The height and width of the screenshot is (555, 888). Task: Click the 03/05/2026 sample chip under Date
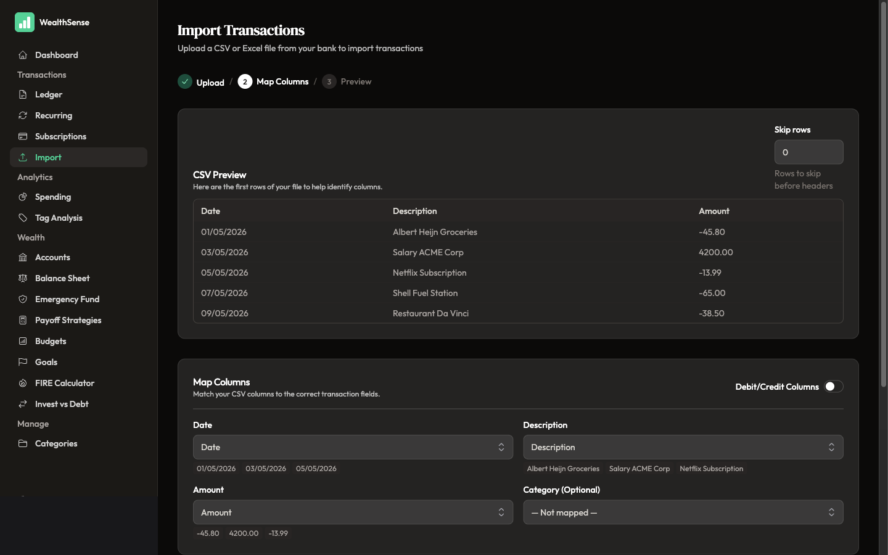(x=266, y=469)
